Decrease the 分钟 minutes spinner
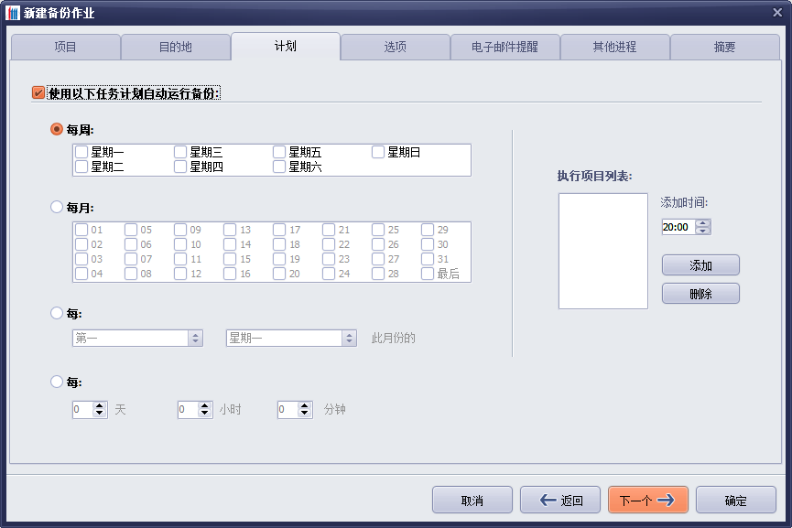This screenshot has width=792, height=528. (x=305, y=414)
